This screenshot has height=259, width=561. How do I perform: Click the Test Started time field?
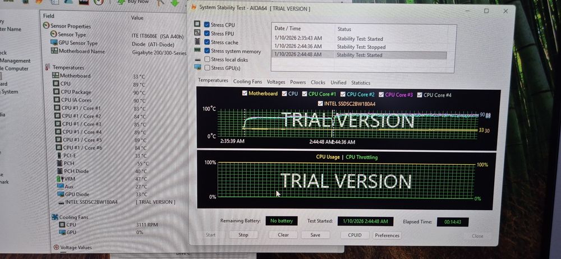(365, 221)
